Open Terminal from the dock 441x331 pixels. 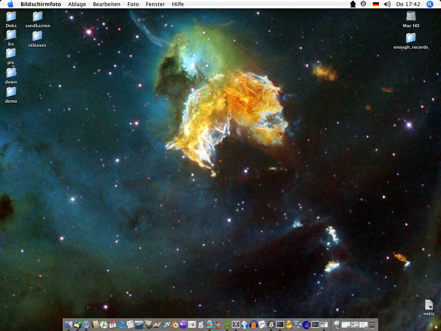click(280, 324)
